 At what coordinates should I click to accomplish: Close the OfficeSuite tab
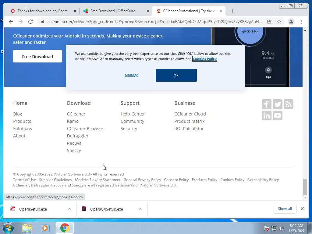point(148,11)
